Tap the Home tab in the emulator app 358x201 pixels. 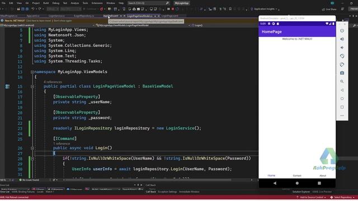pyautogui.click(x=271, y=175)
